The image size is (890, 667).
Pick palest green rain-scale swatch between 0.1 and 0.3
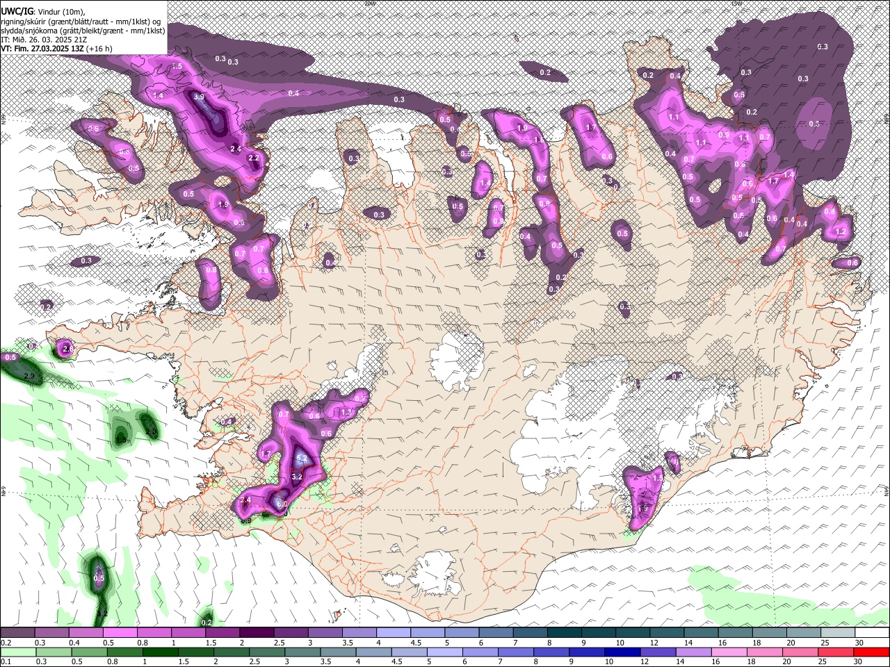[x=17, y=652]
